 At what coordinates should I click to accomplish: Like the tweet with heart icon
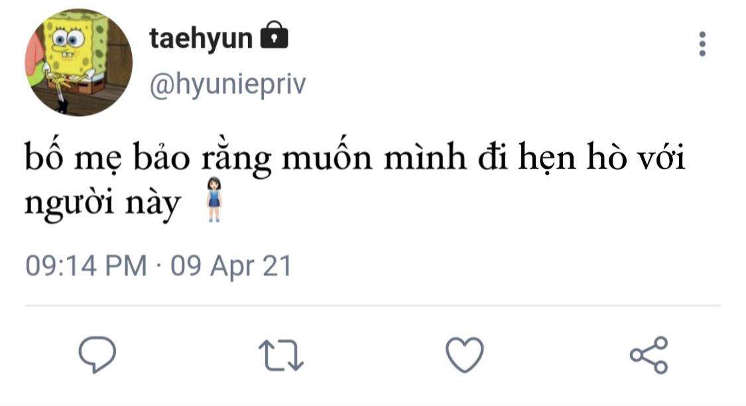465,355
